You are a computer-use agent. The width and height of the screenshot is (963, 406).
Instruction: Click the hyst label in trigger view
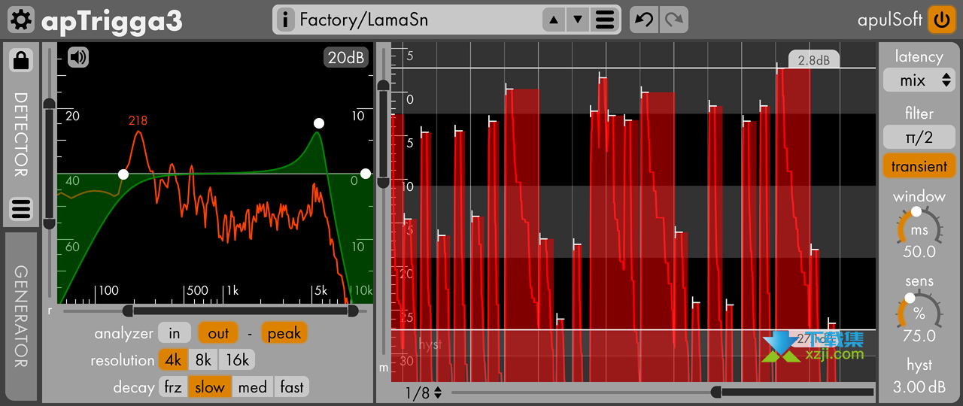pyautogui.click(x=430, y=344)
